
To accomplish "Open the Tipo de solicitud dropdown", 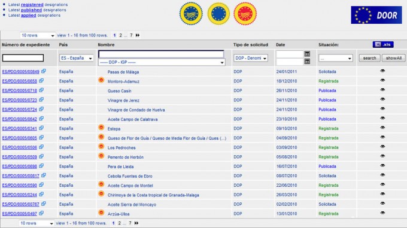I will (250, 58).
